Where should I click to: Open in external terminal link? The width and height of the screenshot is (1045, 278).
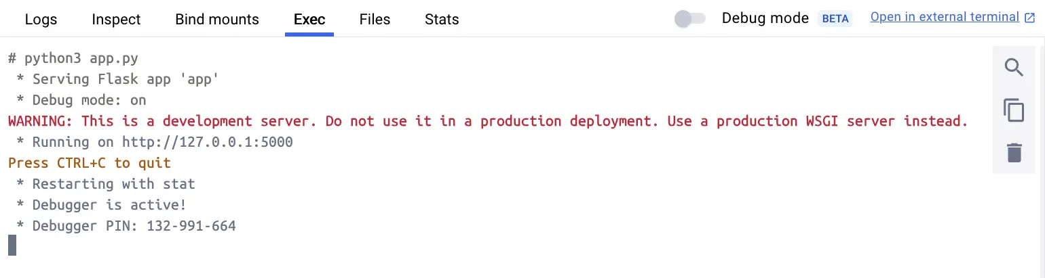pos(945,18)
